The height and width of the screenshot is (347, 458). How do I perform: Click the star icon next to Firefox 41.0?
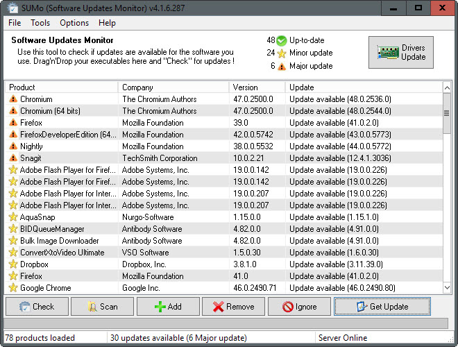coord(13,276)
